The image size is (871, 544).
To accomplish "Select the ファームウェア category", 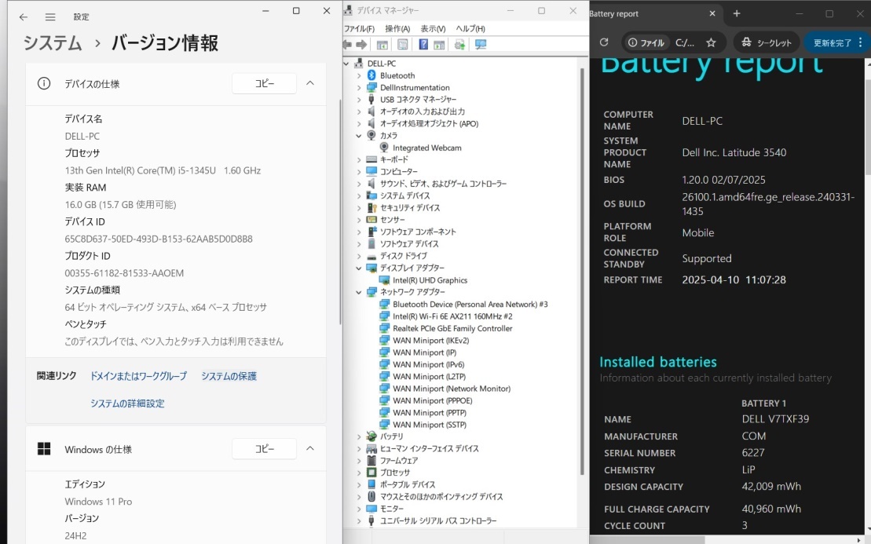I will 398,460.
